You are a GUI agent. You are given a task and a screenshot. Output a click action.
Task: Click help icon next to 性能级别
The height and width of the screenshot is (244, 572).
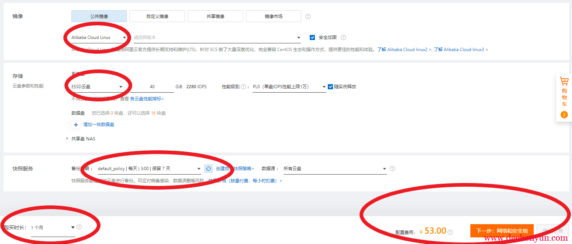[243, 87]
